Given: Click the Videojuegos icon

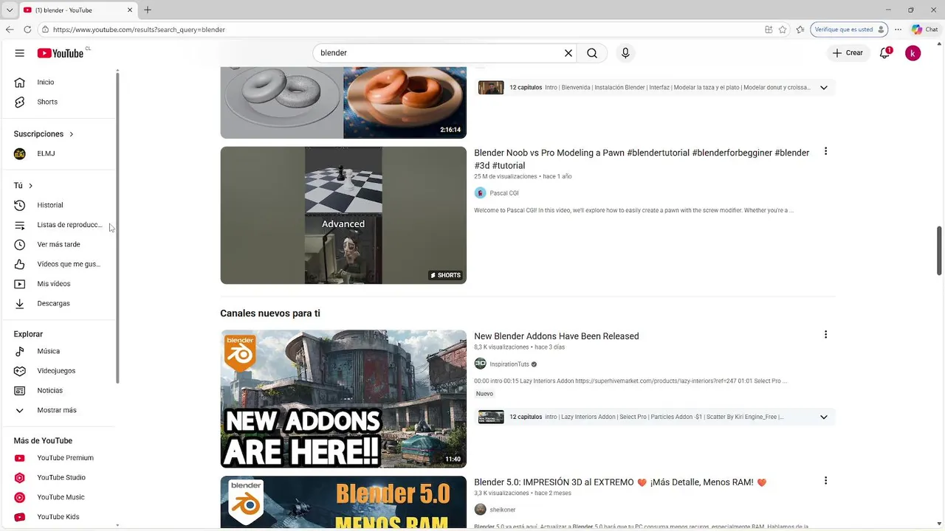Looking at the screenshot, I should tap(20, 371).
